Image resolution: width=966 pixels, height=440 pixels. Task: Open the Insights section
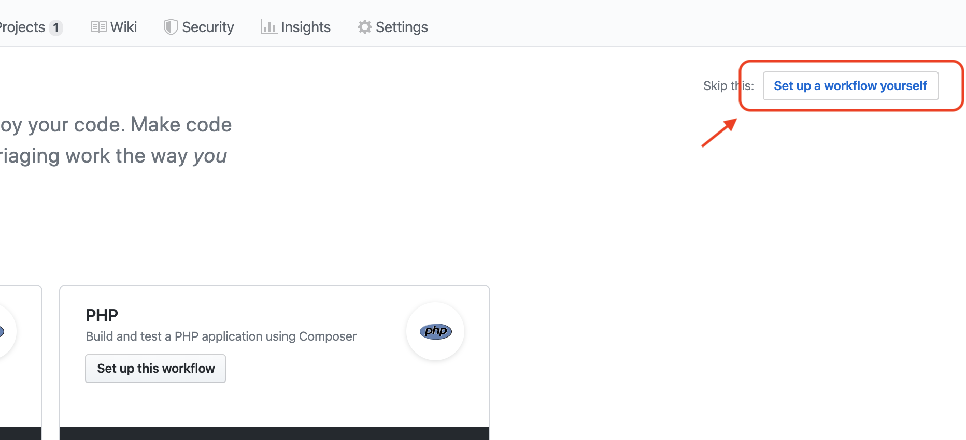point(305,26)
